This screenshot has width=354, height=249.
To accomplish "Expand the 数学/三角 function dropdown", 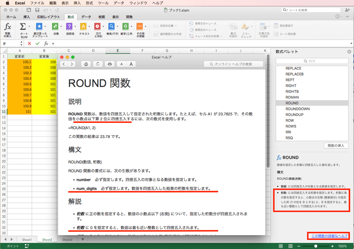I will pos(132,27).
